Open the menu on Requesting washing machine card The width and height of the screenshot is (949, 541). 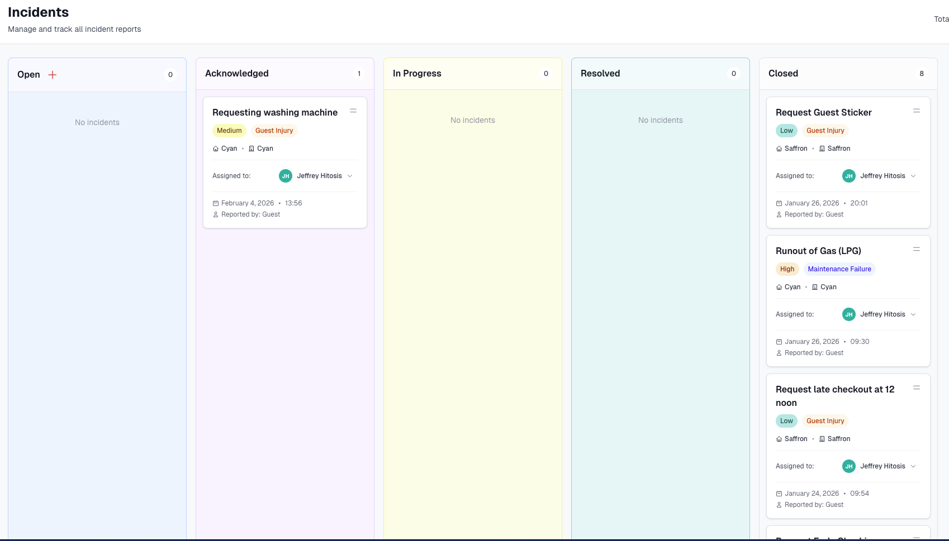click(353, 111)
